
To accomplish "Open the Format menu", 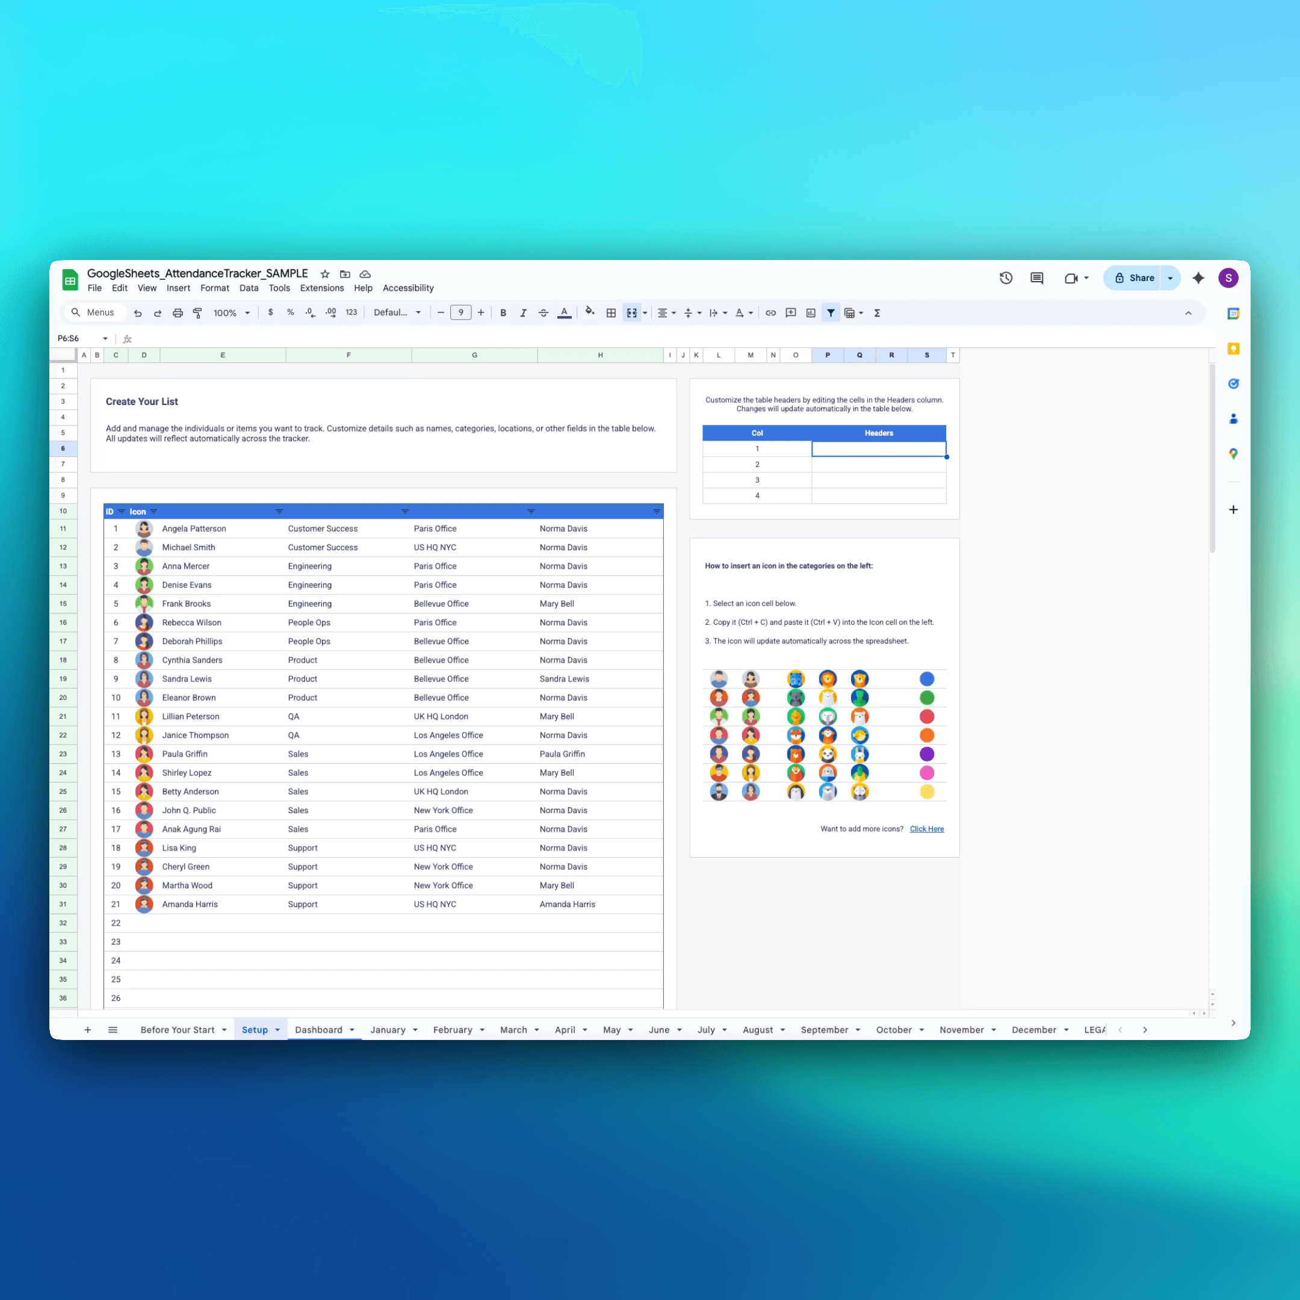I will pyautogui.click(x=215, y=288).
